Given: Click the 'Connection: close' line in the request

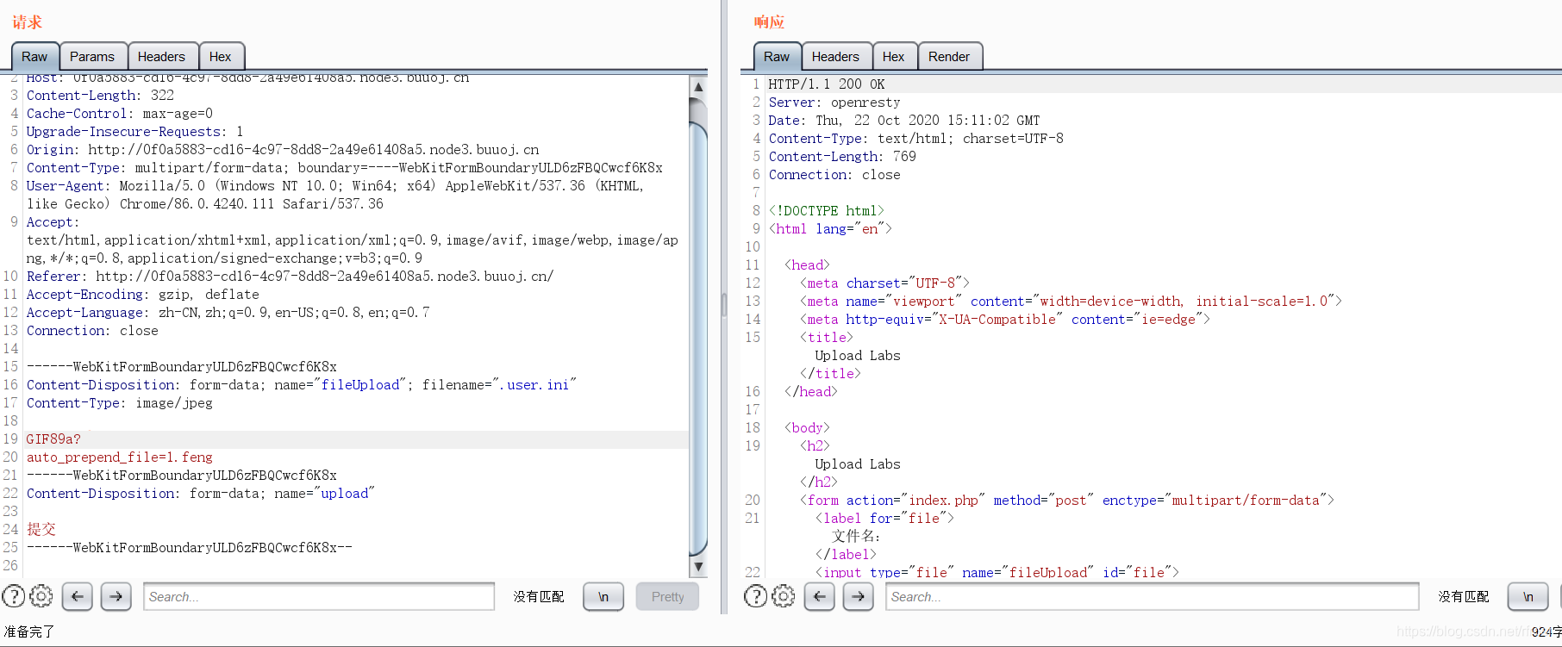Looking at the screenshot, I should click(x=92, y=331).
